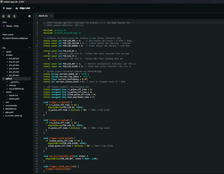224x174 pixels.
Task: Open pm_st4.eim file
Action: pos(14,72)
